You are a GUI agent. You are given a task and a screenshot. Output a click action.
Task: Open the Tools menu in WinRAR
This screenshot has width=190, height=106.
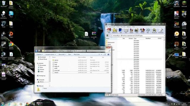(118, 27)
